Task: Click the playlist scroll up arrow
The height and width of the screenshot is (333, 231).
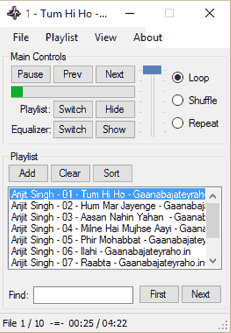Action: coord(213,196)
